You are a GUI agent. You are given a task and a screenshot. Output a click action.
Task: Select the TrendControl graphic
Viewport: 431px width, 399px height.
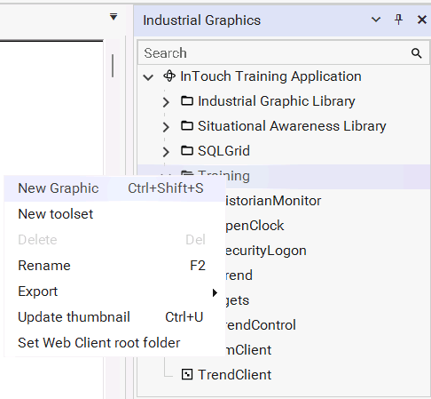pyautogui.click(x=260, y=325)
